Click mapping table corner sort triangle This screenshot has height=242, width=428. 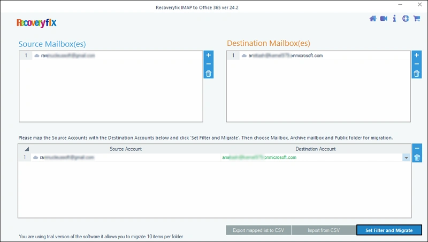click(26, 149)
